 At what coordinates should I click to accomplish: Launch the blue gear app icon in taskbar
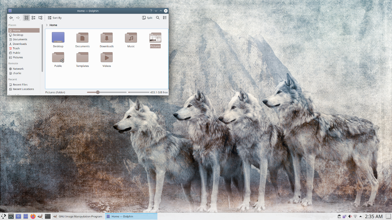(x=18, y=216)
